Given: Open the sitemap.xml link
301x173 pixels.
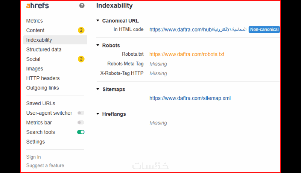Looking at the screenshot, I should pyautogui.click(x=190, y=98).
